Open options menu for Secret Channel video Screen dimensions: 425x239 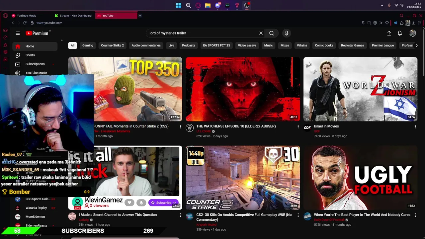tap(180, 215)
